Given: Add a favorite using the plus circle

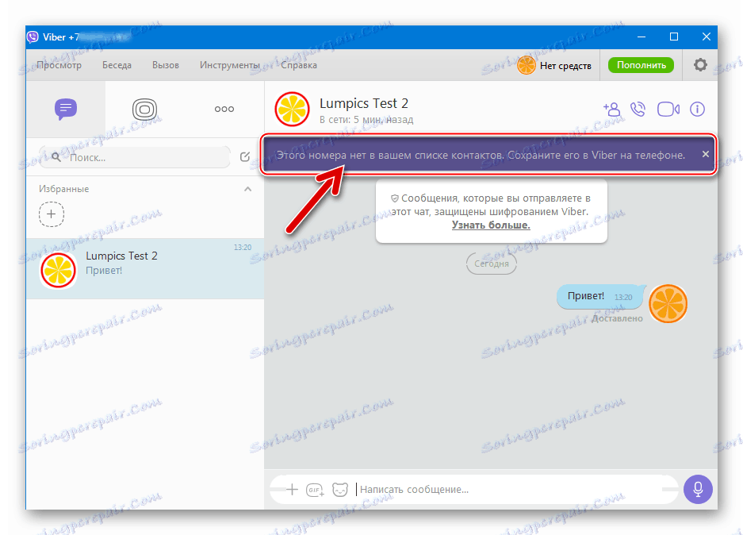Looking at the screenshot, I should [x=52, y=214].
